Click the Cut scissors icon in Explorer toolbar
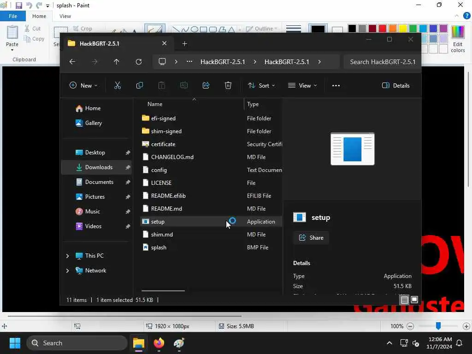 pos(118,85)
